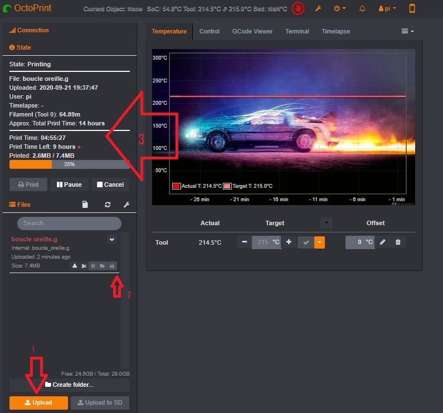Image resolution: width=443 pixels, height=413 pixels.
Task: Open the pi user menu
Action: click(387, 8)
